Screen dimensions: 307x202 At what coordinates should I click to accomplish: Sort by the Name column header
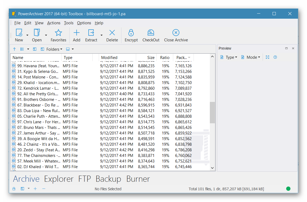tap(36, 58)
